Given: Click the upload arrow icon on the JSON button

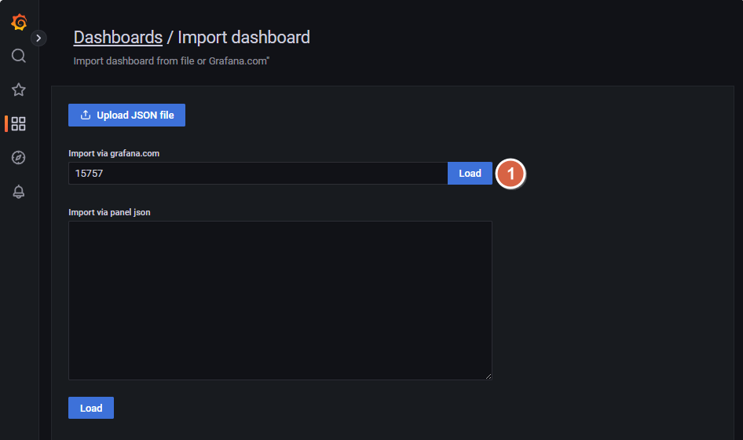Looking at the screenshot, I should [86, 115].
